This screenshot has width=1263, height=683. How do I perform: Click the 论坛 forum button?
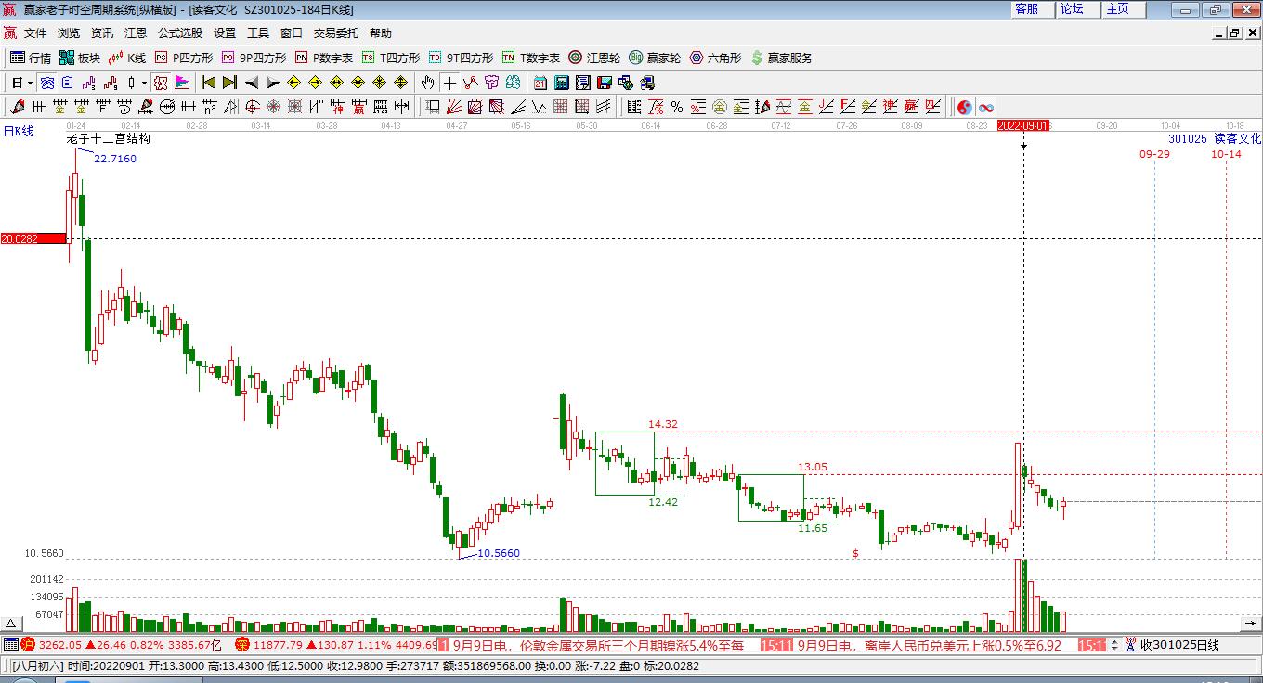point(1078,9)
